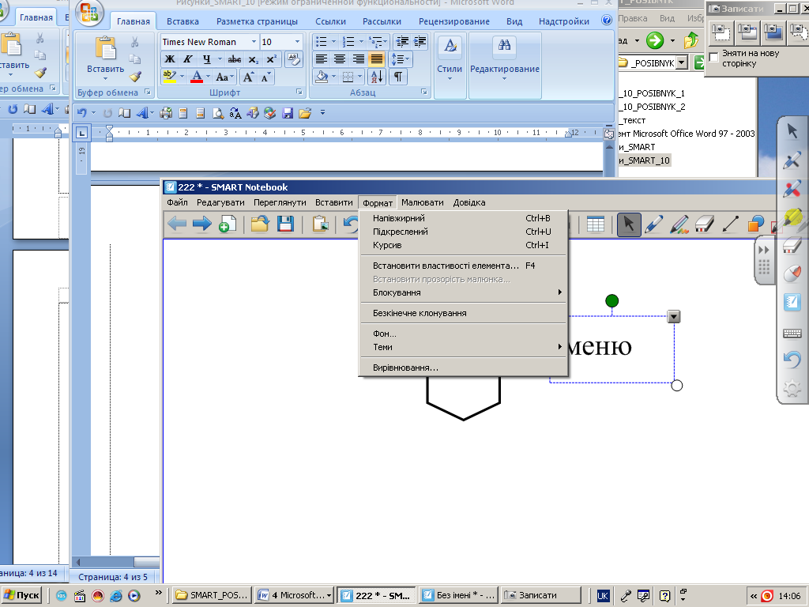Toggle show paragraph marks ¶ button
The image size is (809, 607).
click(x=398, y=77)
